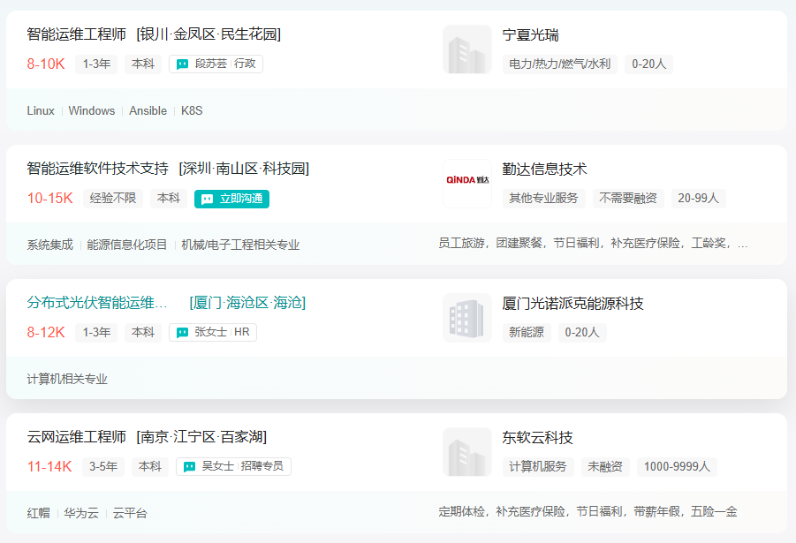Click the 华为云 skill tag
796x543 pixels.
coord(81,513)
